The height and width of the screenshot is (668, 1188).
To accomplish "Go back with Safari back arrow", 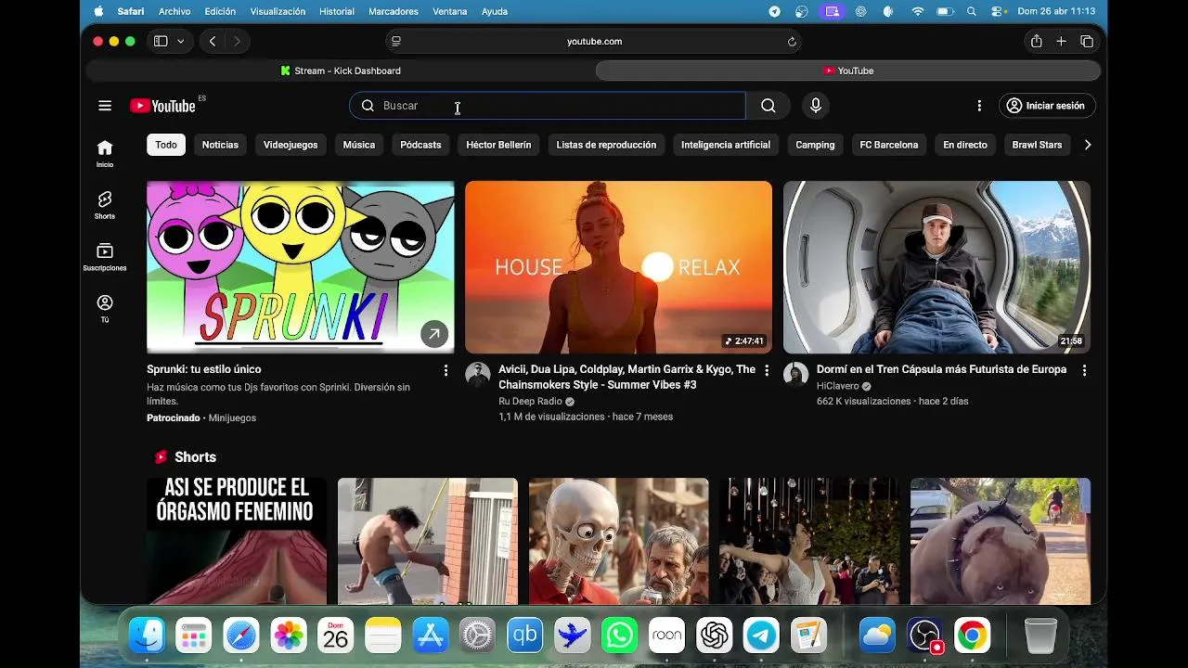I will pyautogui.click(x=213, y=42).
